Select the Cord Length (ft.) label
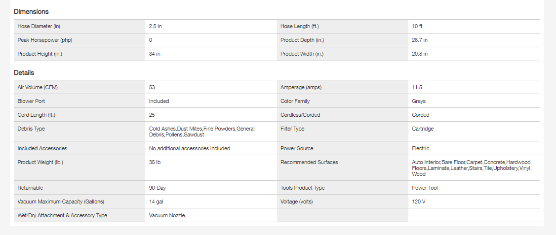Image resolution: width=556 pixels, height=235 pixels. tap(37, 115)
